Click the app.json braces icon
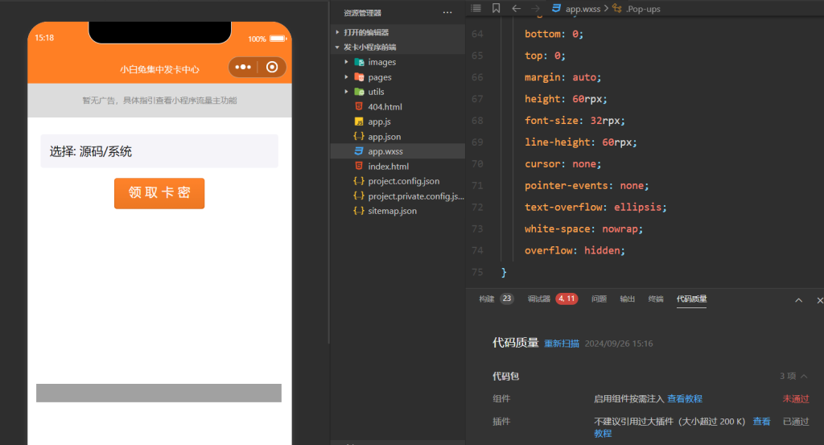Screen dimensions: 824x445 tap(359, 137)
